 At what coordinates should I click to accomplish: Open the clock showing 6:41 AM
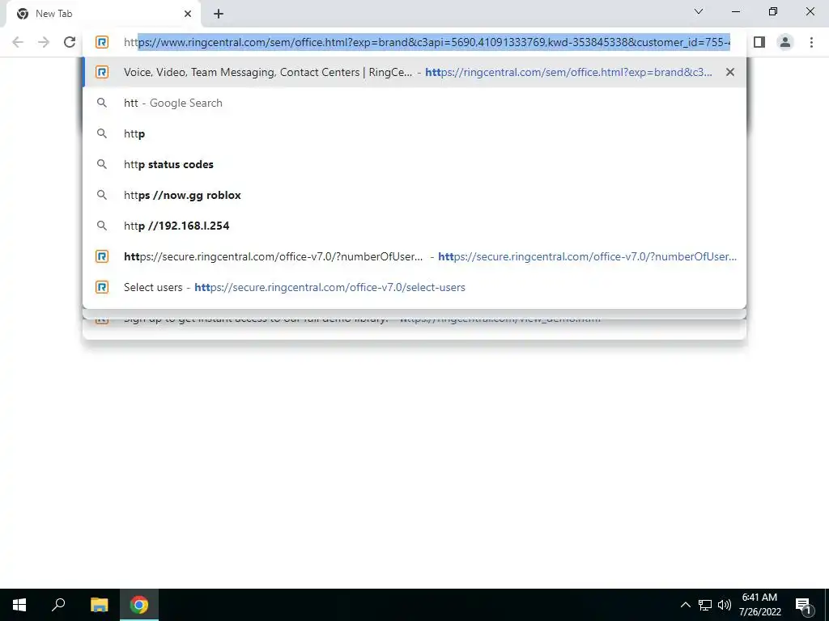pos(759,605)
